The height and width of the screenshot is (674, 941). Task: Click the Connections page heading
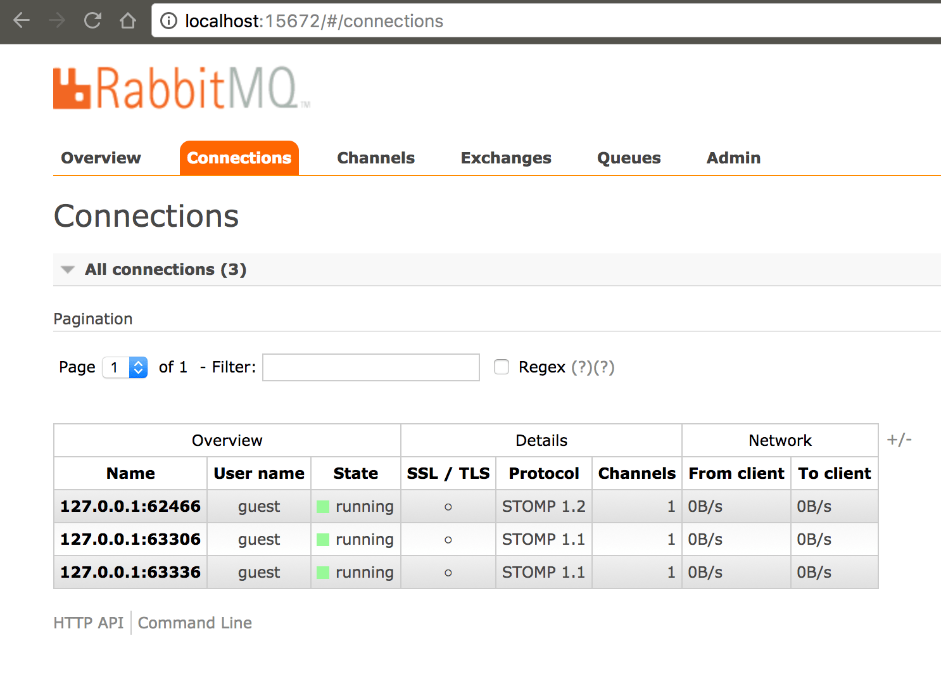coord(146,216)
